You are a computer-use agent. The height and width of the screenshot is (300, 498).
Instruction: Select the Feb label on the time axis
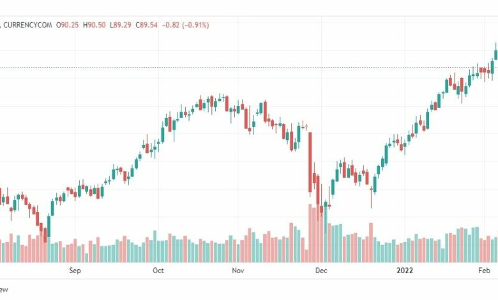coord(485,271)
